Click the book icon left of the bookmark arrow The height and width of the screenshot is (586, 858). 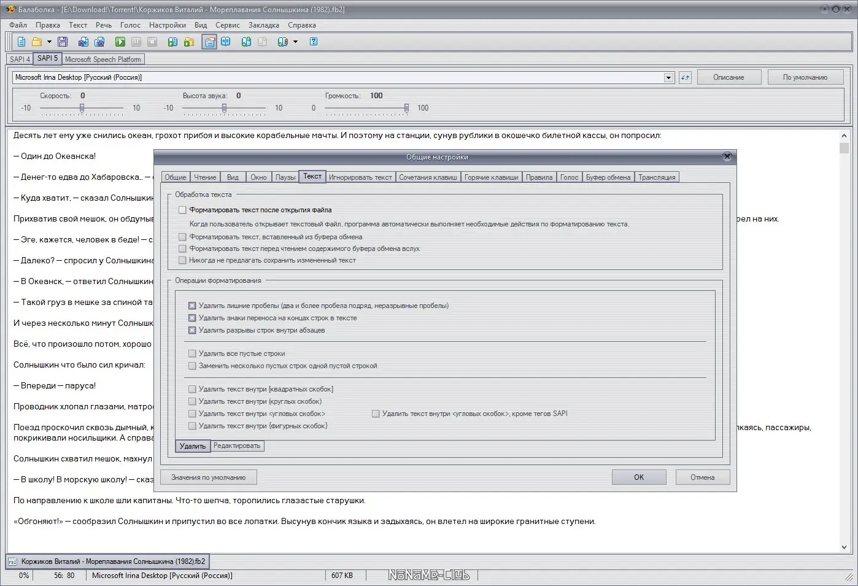[x=283, y=42]
